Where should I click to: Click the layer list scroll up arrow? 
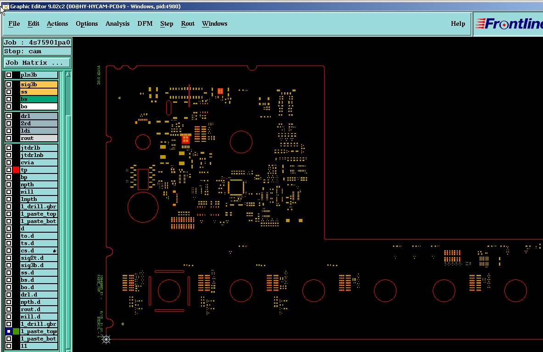pyautogui.click(x=68, y=74)
